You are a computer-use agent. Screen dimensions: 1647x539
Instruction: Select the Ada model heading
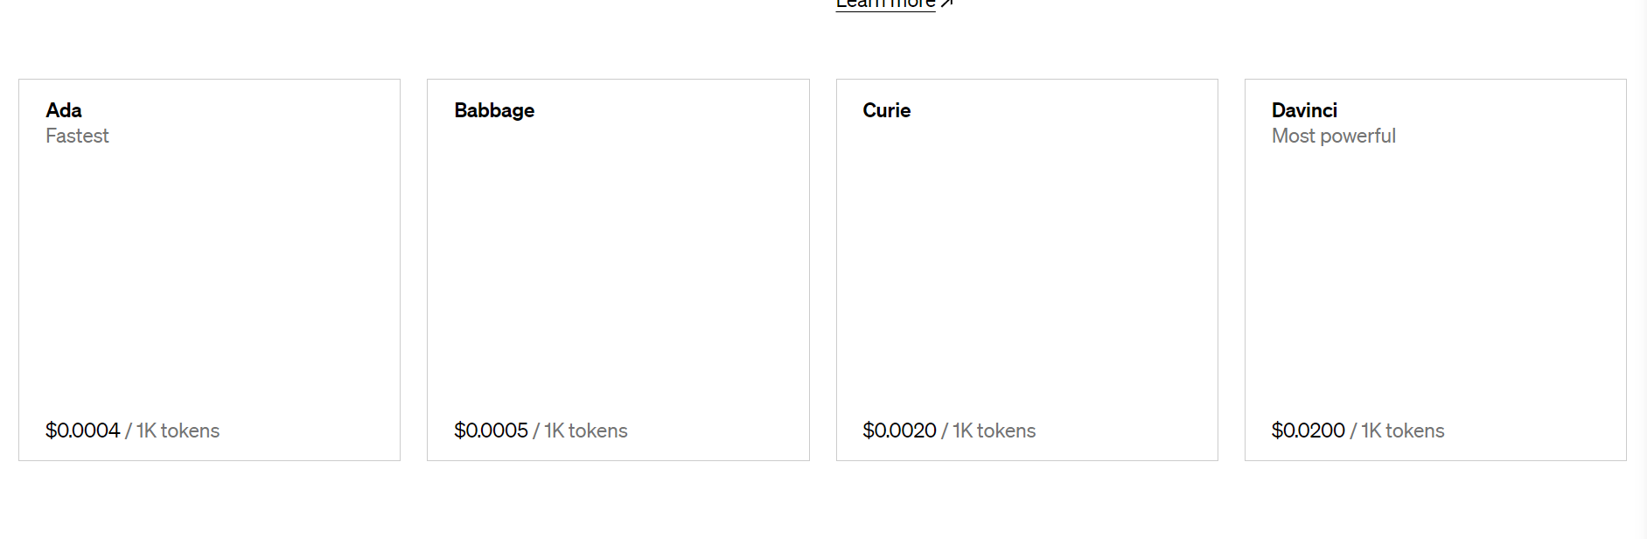point(64,110)
